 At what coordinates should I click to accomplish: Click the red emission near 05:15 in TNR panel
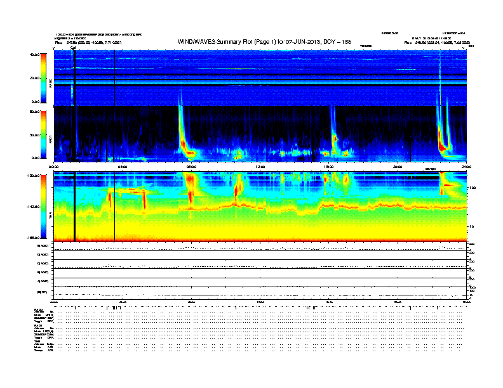[x=144, y=199]
